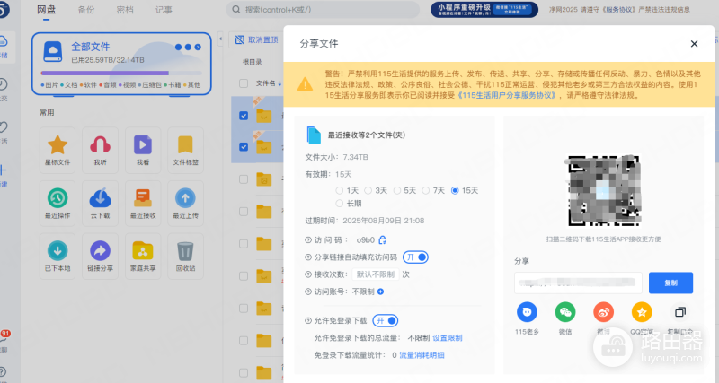
Task: Open the 最近操作 recent activity shortcut
Action: click(58, 204)
